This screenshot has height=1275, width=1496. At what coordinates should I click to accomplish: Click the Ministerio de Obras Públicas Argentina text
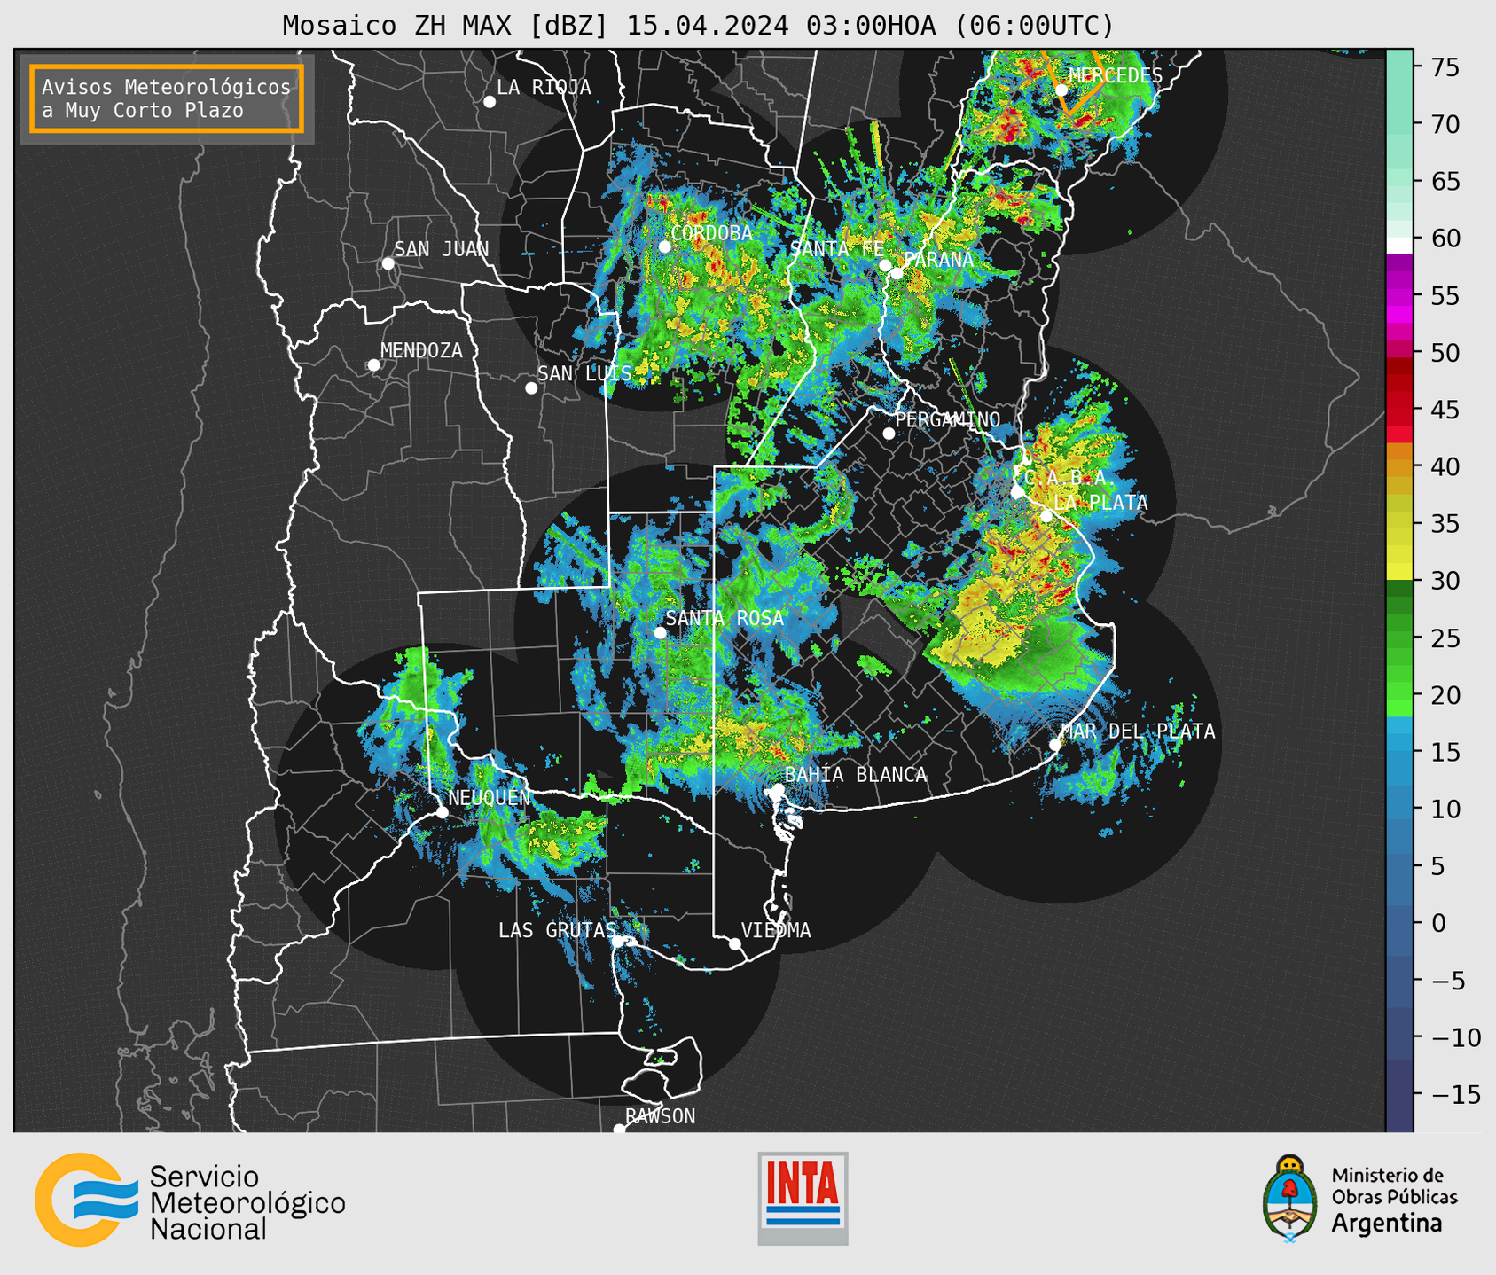click(x=1394, y=1200)
